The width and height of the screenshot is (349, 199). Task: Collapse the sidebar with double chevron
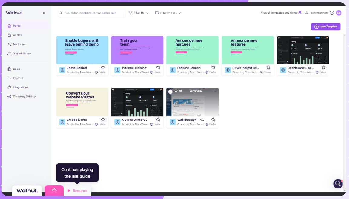coord(44,13)
